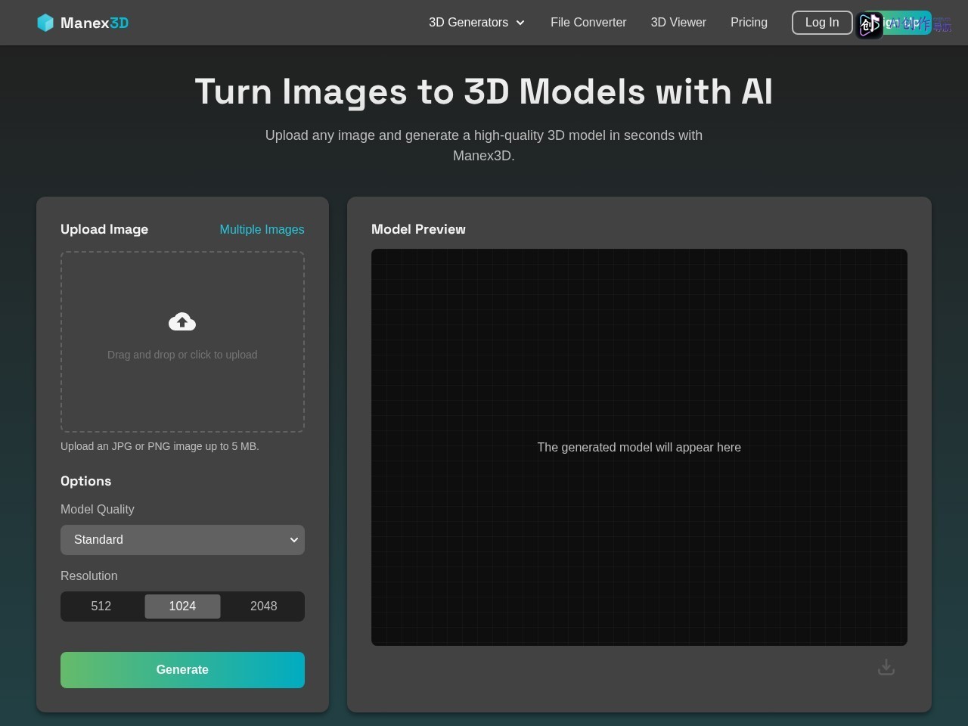Viewport: 968px width, 726px height.
Task: Click the Options heading
Action: coord(85,481)
